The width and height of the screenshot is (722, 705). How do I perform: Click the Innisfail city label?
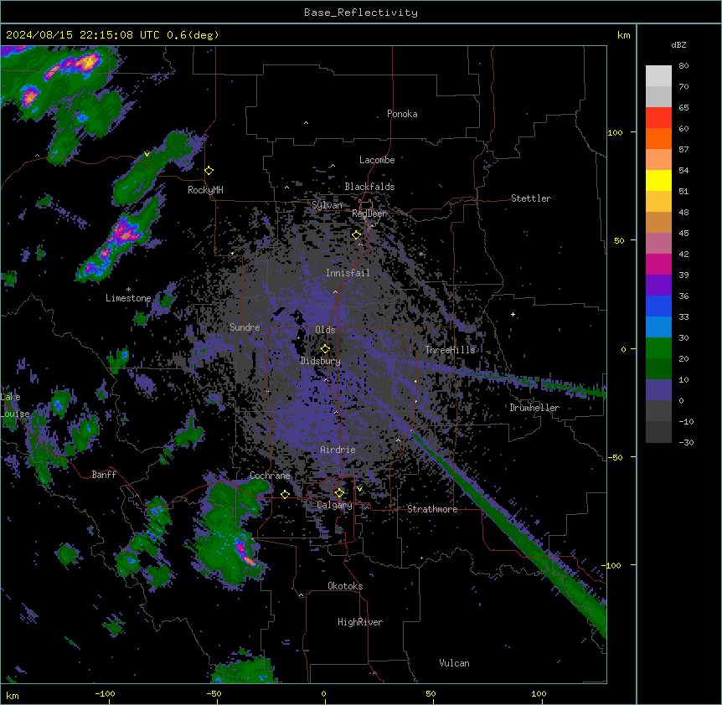(348, 273)
